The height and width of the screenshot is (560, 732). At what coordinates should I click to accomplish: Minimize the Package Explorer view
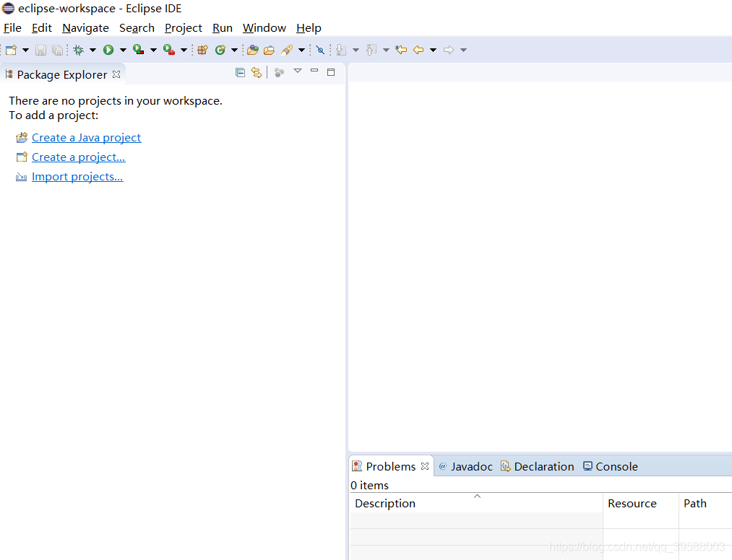pyautogui.click(x=314, y=71)
